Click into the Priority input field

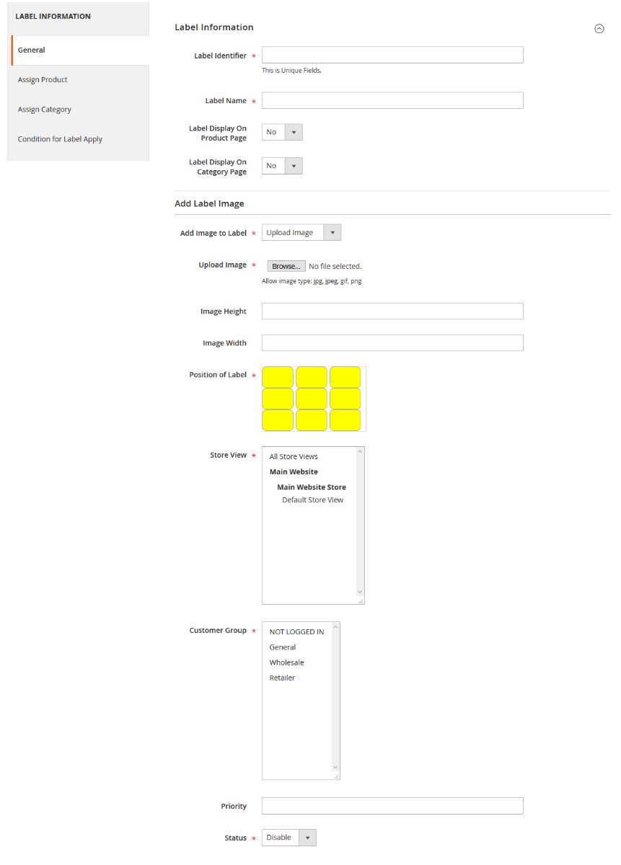[392, 806]
